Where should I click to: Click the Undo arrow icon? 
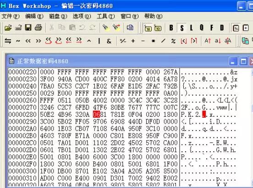coord(82,28)
